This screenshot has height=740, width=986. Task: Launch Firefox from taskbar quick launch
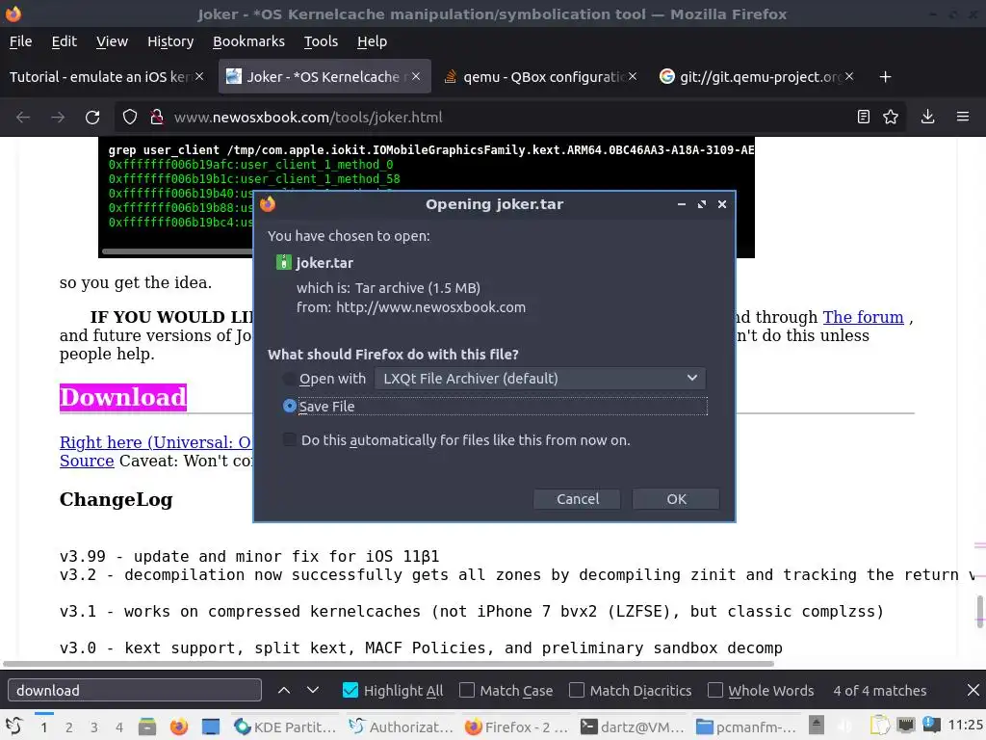click(179, 727)
